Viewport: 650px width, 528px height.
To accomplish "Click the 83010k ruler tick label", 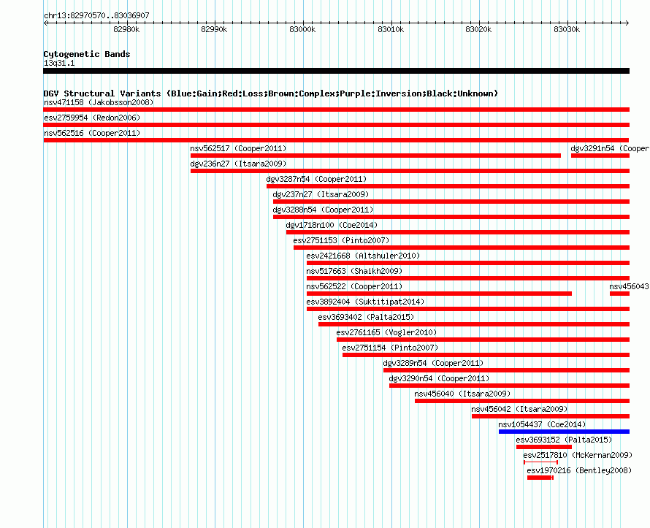I will (x=391, y=29).
